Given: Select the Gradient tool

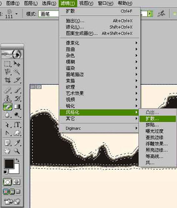Looking at the screenshot, I should point(17,106).
